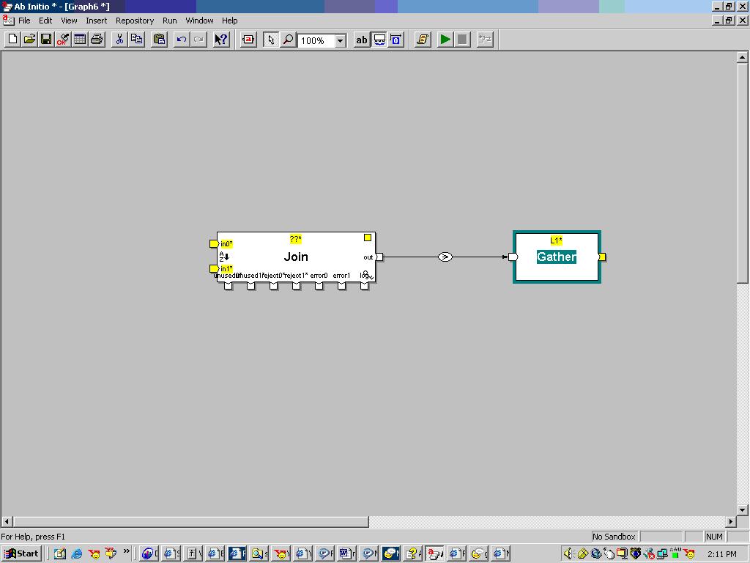Run the graph using green play icon
Screen dimensions: 750x563
click(445, 40)
